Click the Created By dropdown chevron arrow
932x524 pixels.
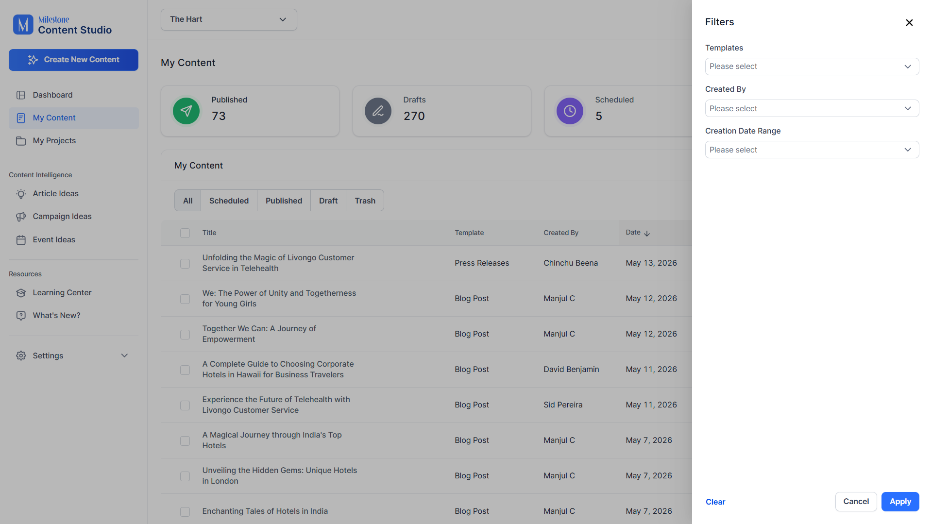[x=908, y=108]
